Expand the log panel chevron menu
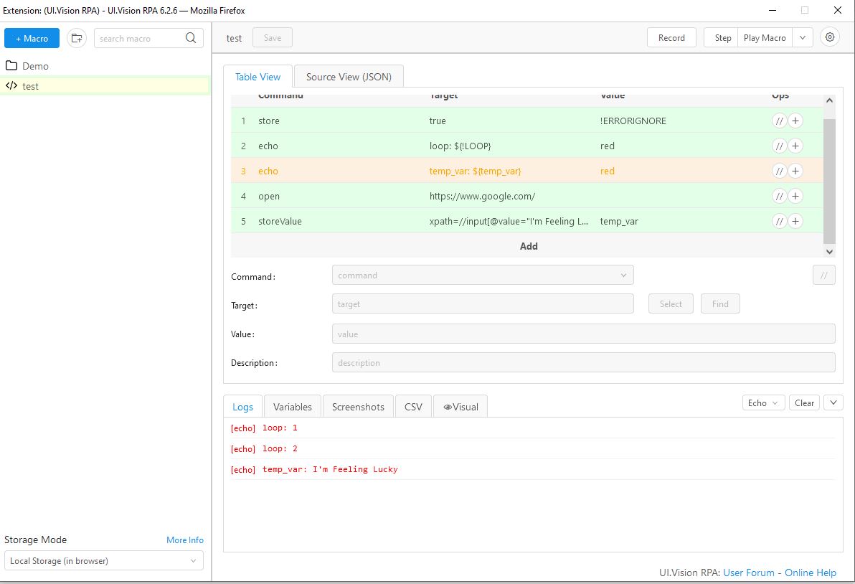 (833, 403)
